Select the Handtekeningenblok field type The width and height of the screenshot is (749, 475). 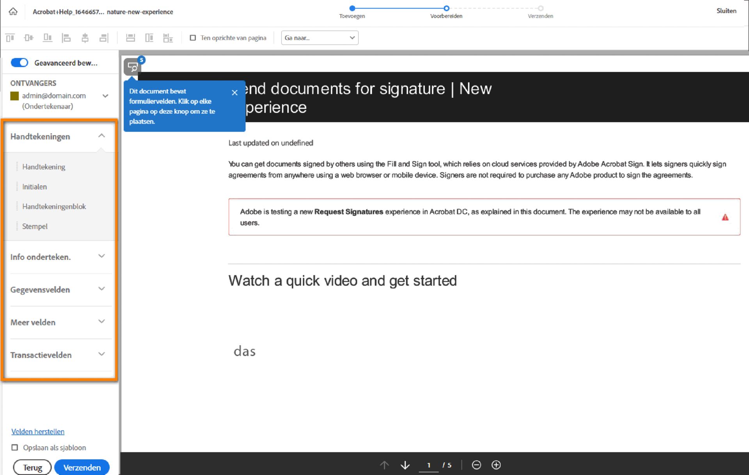[54, 207]
